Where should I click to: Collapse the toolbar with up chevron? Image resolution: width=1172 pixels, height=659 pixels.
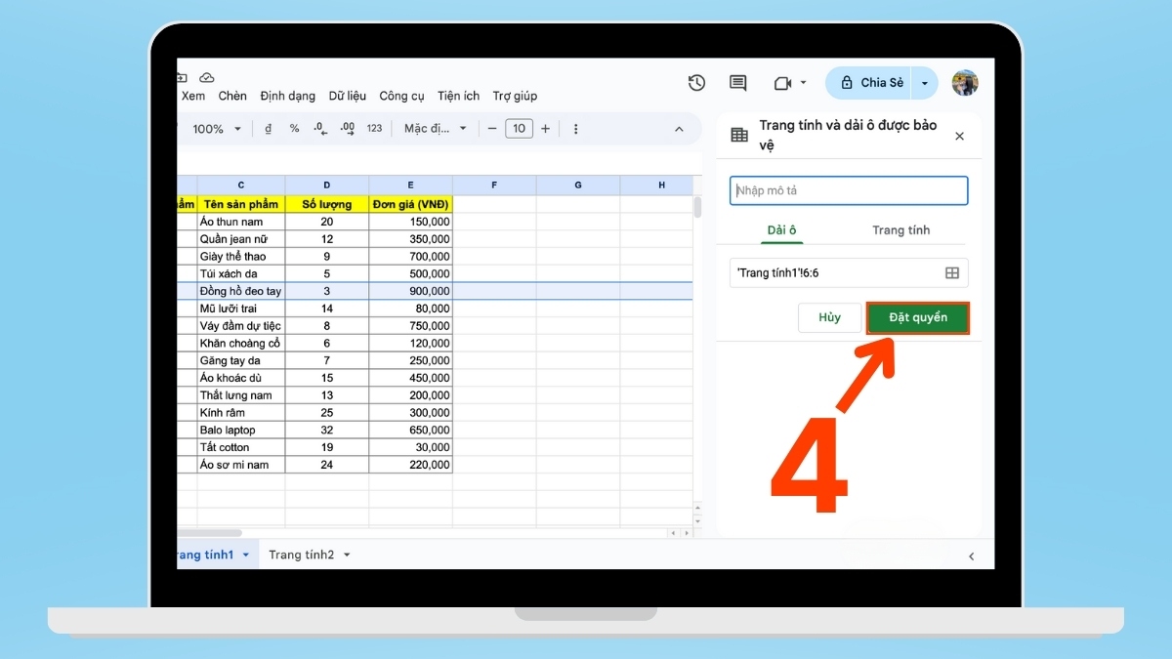(x=680, y=129)
